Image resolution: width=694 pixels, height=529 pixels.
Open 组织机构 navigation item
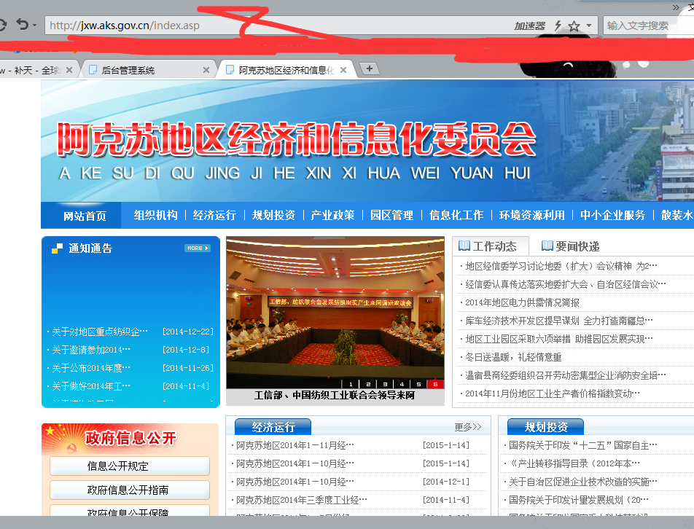155,215
